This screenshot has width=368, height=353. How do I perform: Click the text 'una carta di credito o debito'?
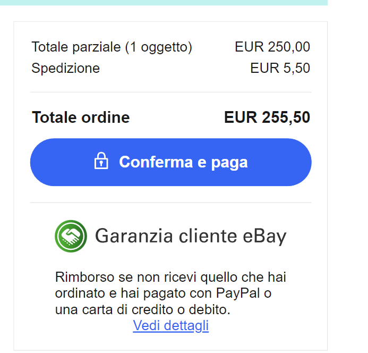(x=142, y=309)
